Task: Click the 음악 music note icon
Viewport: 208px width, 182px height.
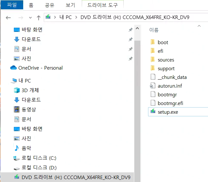Action: tap(16, 148)
